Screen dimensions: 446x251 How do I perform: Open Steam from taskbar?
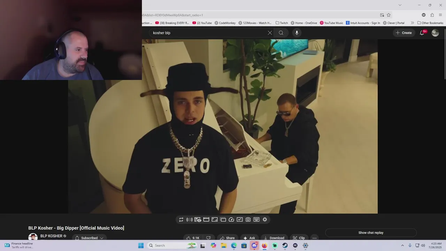(x=285, y=245)
